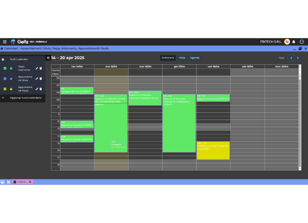The height and width of the screenshot is (223, 308).
Task: Click the pencil icon for Appuntamenti Paola
Action: [37, 89]
